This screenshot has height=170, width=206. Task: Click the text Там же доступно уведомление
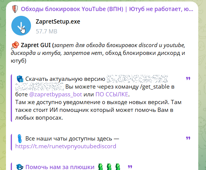pos(58,102)
